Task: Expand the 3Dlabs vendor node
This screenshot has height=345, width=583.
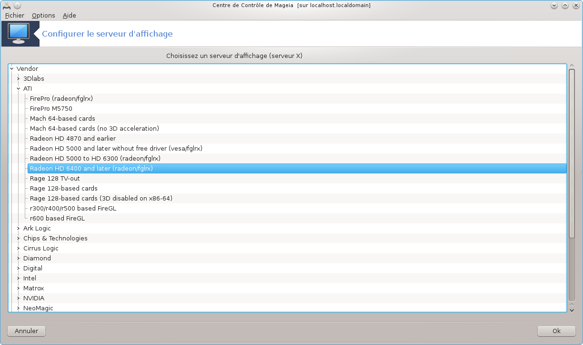Action: 18,79
